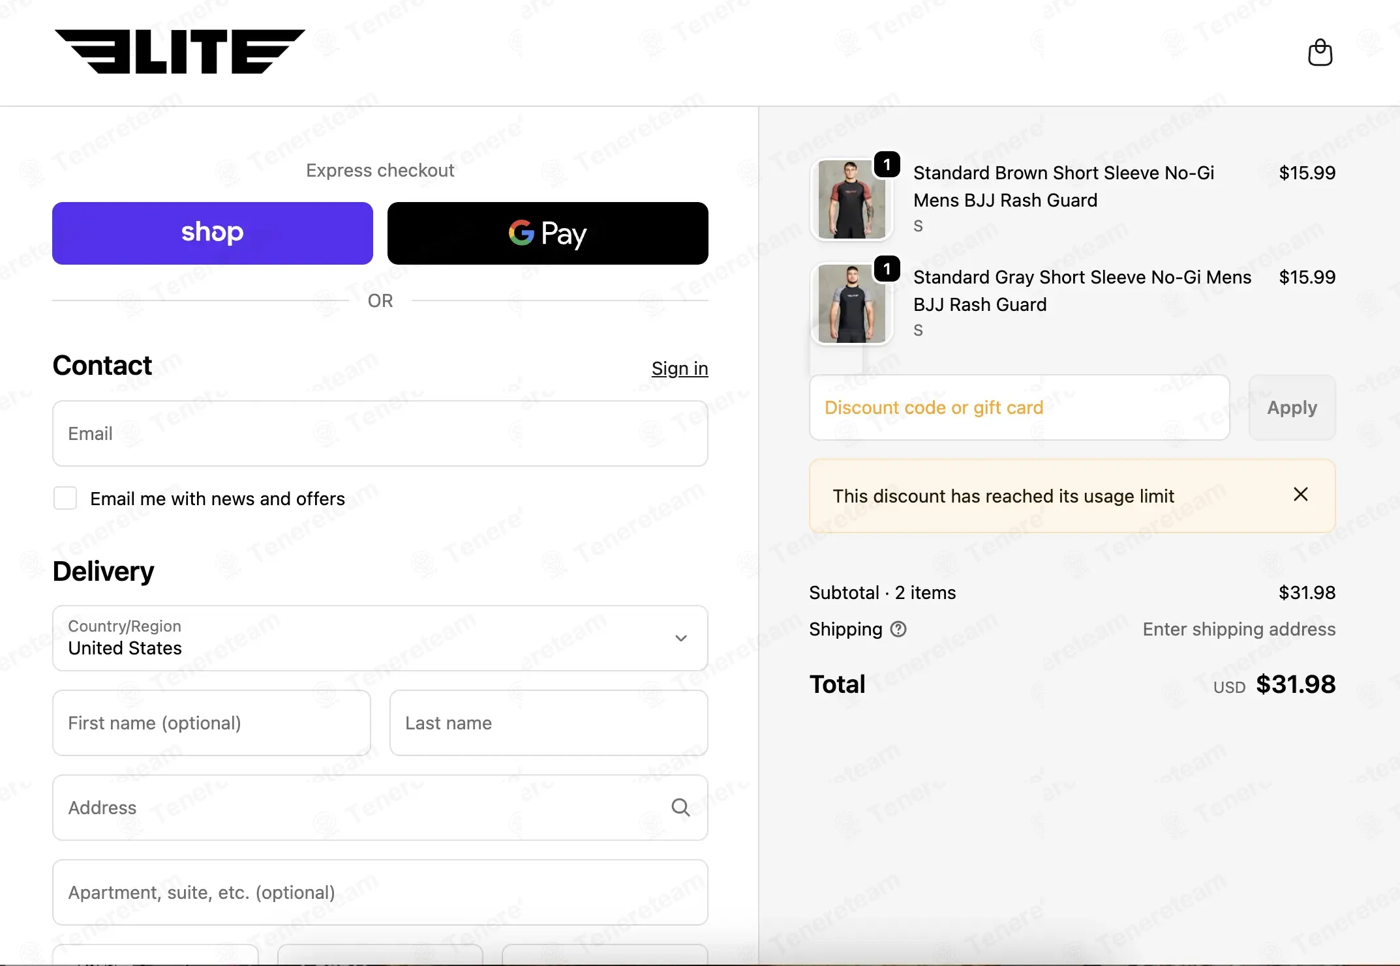Expand the Country/Region dropdown
Screen dimensions: 1400x966
380,638
